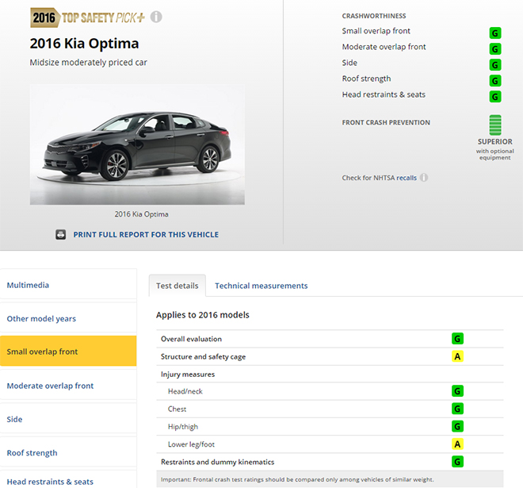The image size is (523, 488).
Task: Select Multimedia in the left sidebar
Action: (28, 285)
